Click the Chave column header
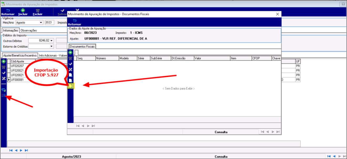The image size is (347, 159). (276, 58)
